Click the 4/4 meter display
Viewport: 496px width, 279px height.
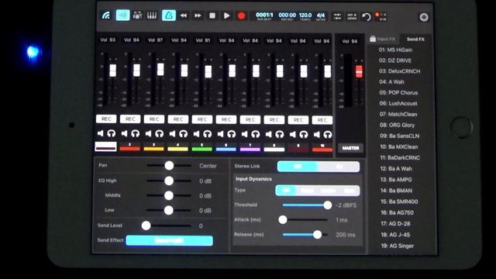(321, 16)
